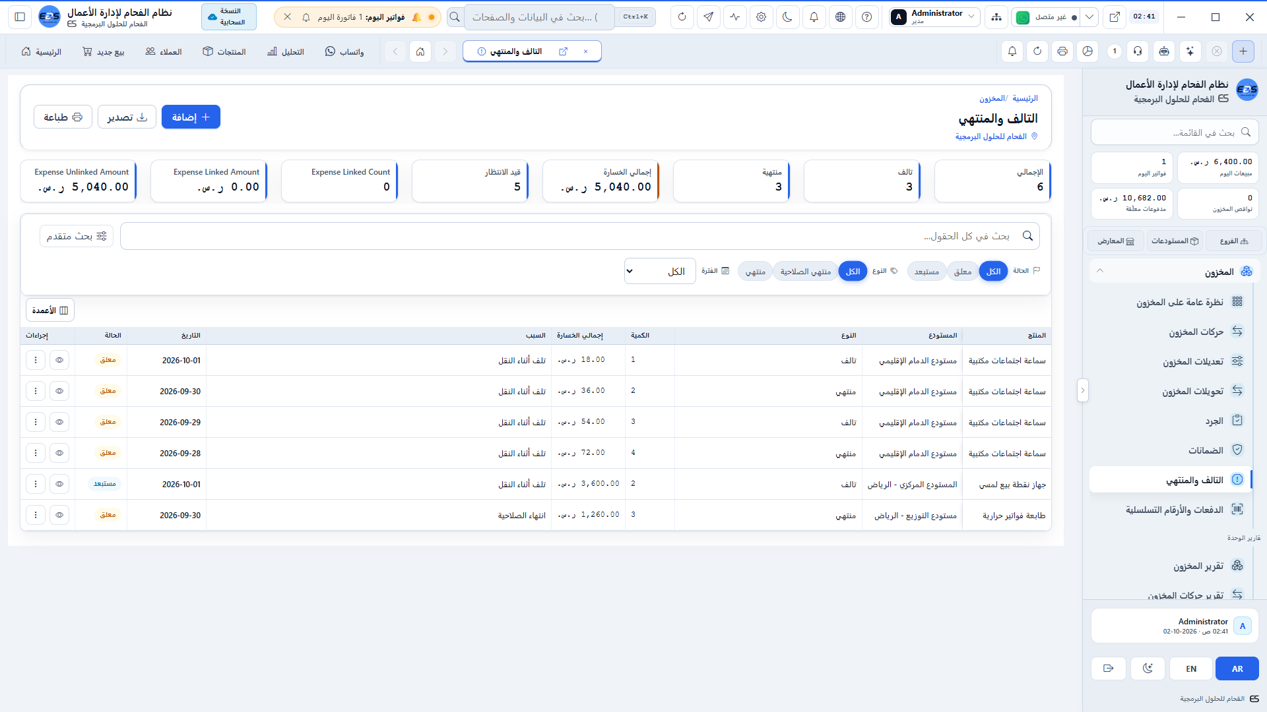Click the إضافة add button
Screen dimensions: 1267x712
point(191,117)
